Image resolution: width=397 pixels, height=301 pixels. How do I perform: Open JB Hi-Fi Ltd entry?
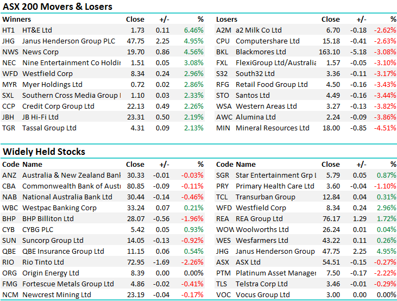point(40,117)
